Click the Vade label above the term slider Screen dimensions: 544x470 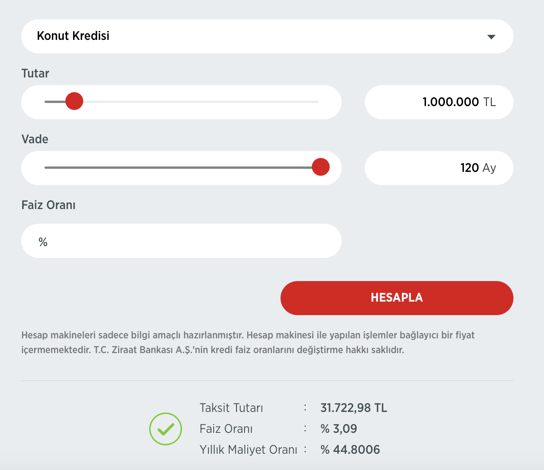(35, 139)
